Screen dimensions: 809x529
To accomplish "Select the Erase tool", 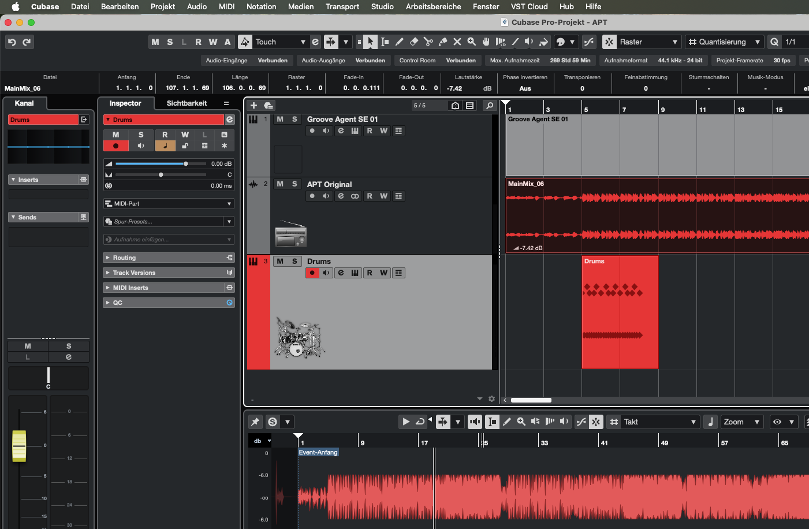I will (414, 42).
